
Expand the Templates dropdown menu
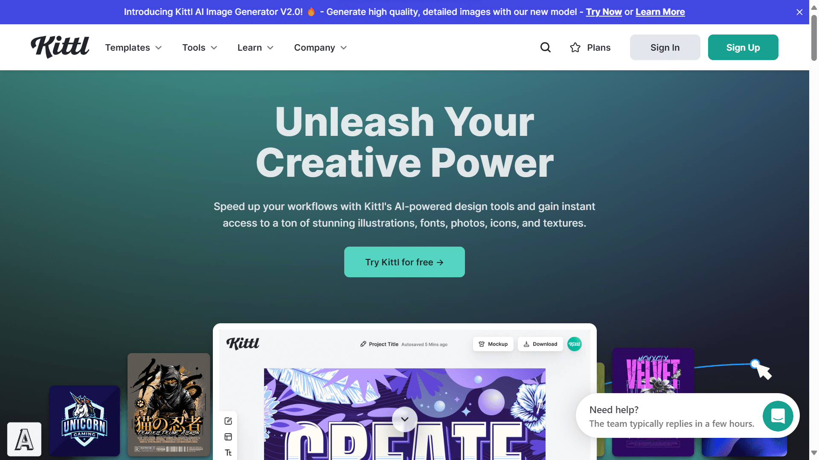pos(134,48)
